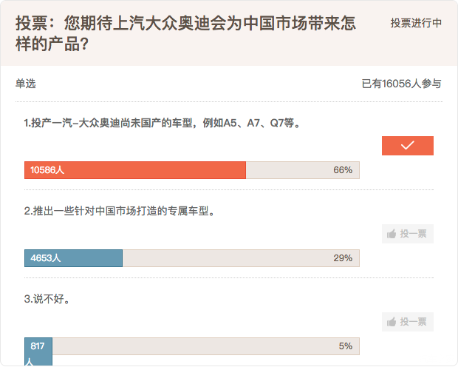
Task: Click the blue bar showing 4653人
Action: [73, 258]
